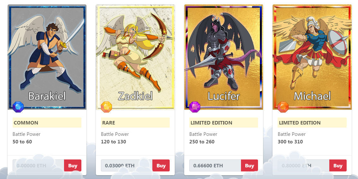358x179 pixels.
Task: Select the 0.66600 ETH price field
Action: [x=215, y=165]
